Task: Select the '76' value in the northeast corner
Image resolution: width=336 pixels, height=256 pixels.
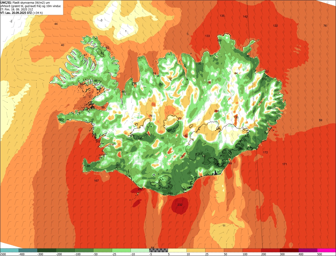Action: [x=325, y=26]
